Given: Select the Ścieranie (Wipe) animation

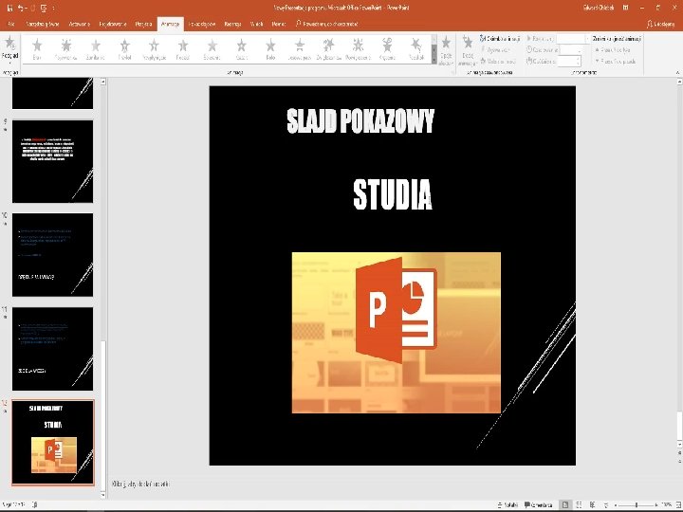Looking at the screenshot, I should pos(212,48).
